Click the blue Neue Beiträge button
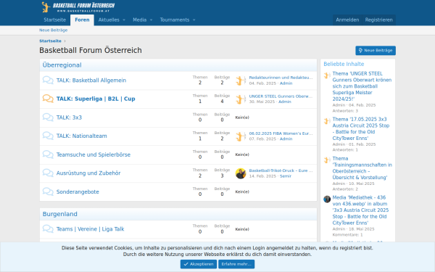 pos(376,51)
